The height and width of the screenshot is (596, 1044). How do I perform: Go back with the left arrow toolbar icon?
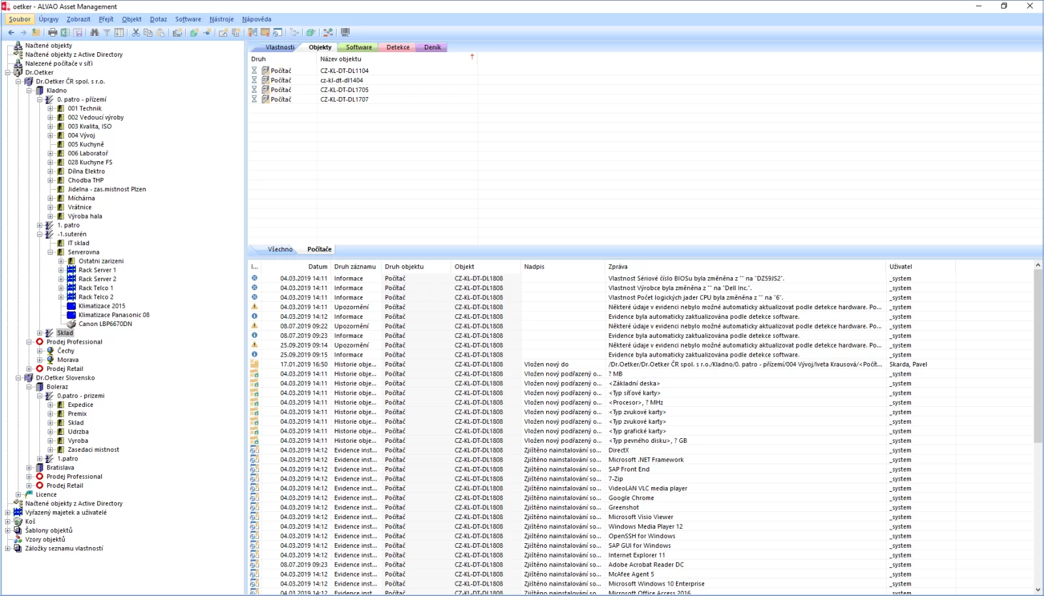pyautogui.click(x=11, y=32)
